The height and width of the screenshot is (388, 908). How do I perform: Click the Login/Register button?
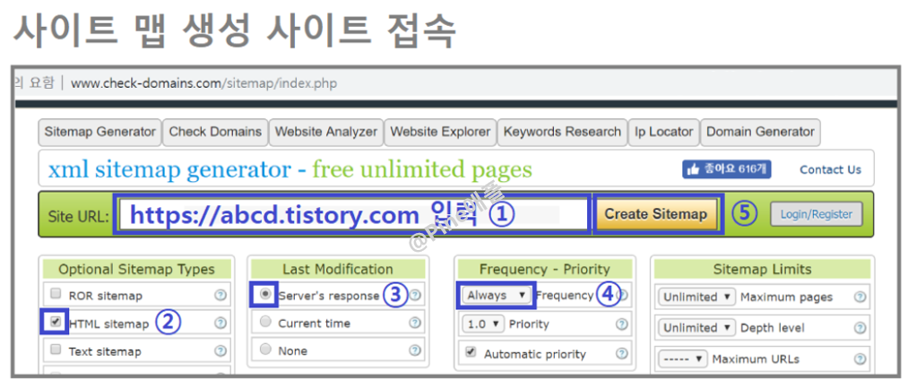816,214
